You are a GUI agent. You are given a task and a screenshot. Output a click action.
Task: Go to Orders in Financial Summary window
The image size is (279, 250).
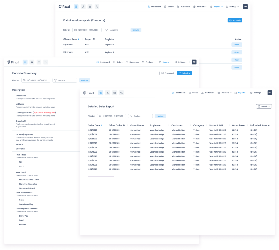(x=118, y=62)
